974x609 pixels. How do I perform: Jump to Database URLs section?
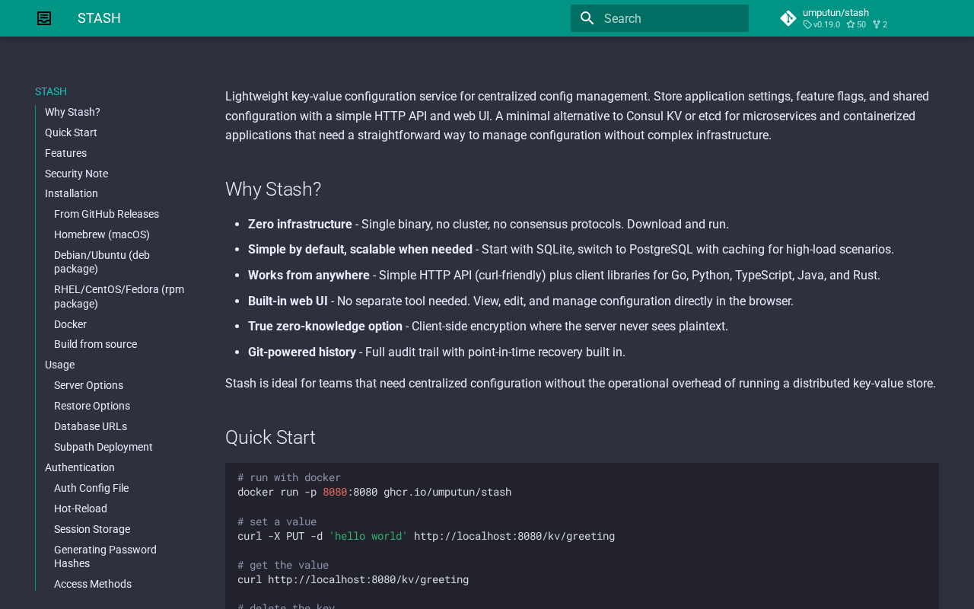point(91,426)
